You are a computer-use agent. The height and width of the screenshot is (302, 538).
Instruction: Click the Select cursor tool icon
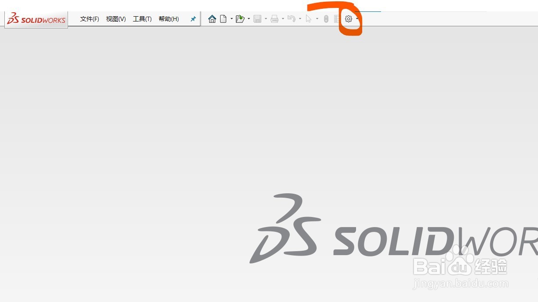tap(309, 19)
